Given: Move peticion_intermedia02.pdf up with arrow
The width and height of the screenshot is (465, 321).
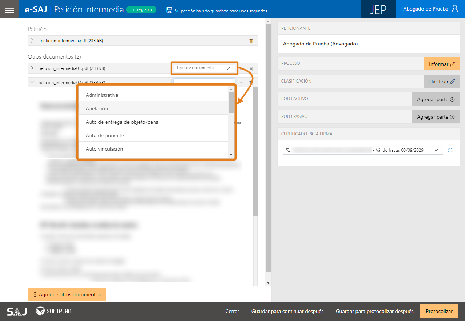Looking at the screenshot, I should [x=241, y=83].
